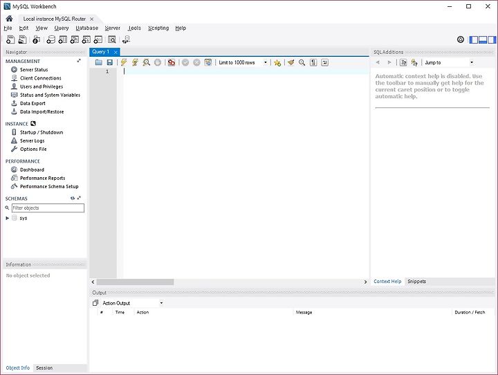Select the Object Info tab
This screenshot has height=375, width=498.
point(18,367)
